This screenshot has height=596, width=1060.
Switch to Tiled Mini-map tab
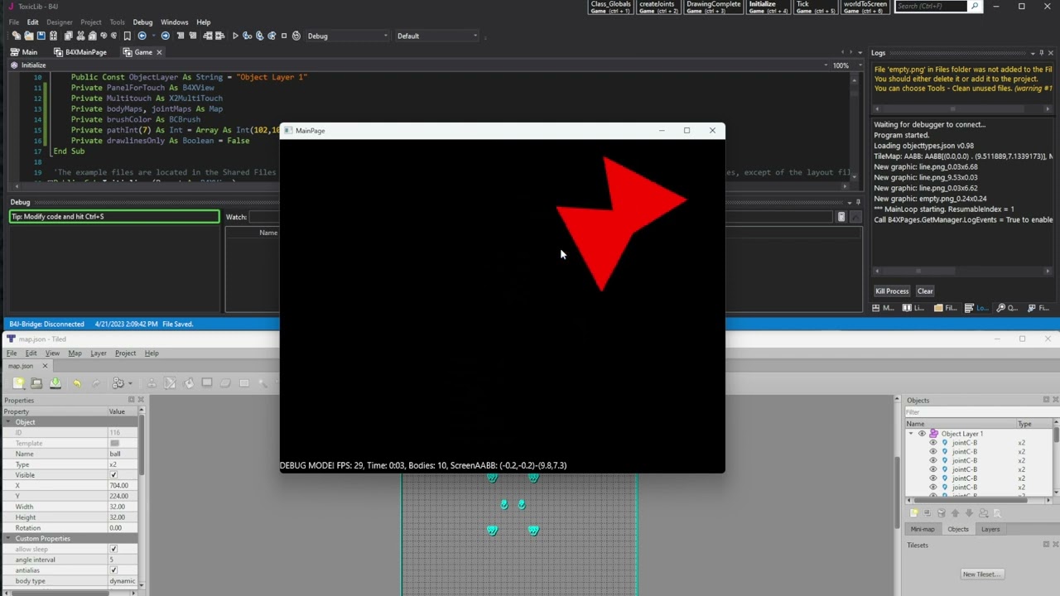coord(923,529)
